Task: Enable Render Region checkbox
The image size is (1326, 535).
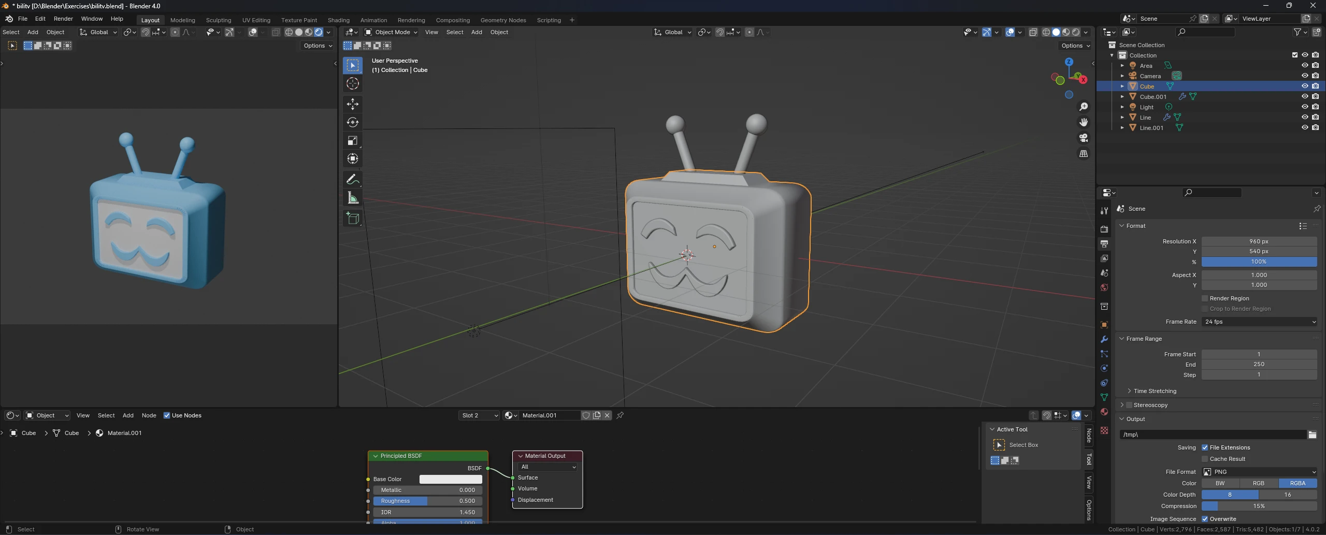Action: 1205,298
